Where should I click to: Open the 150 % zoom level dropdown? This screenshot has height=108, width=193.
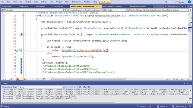pos(5,79)
